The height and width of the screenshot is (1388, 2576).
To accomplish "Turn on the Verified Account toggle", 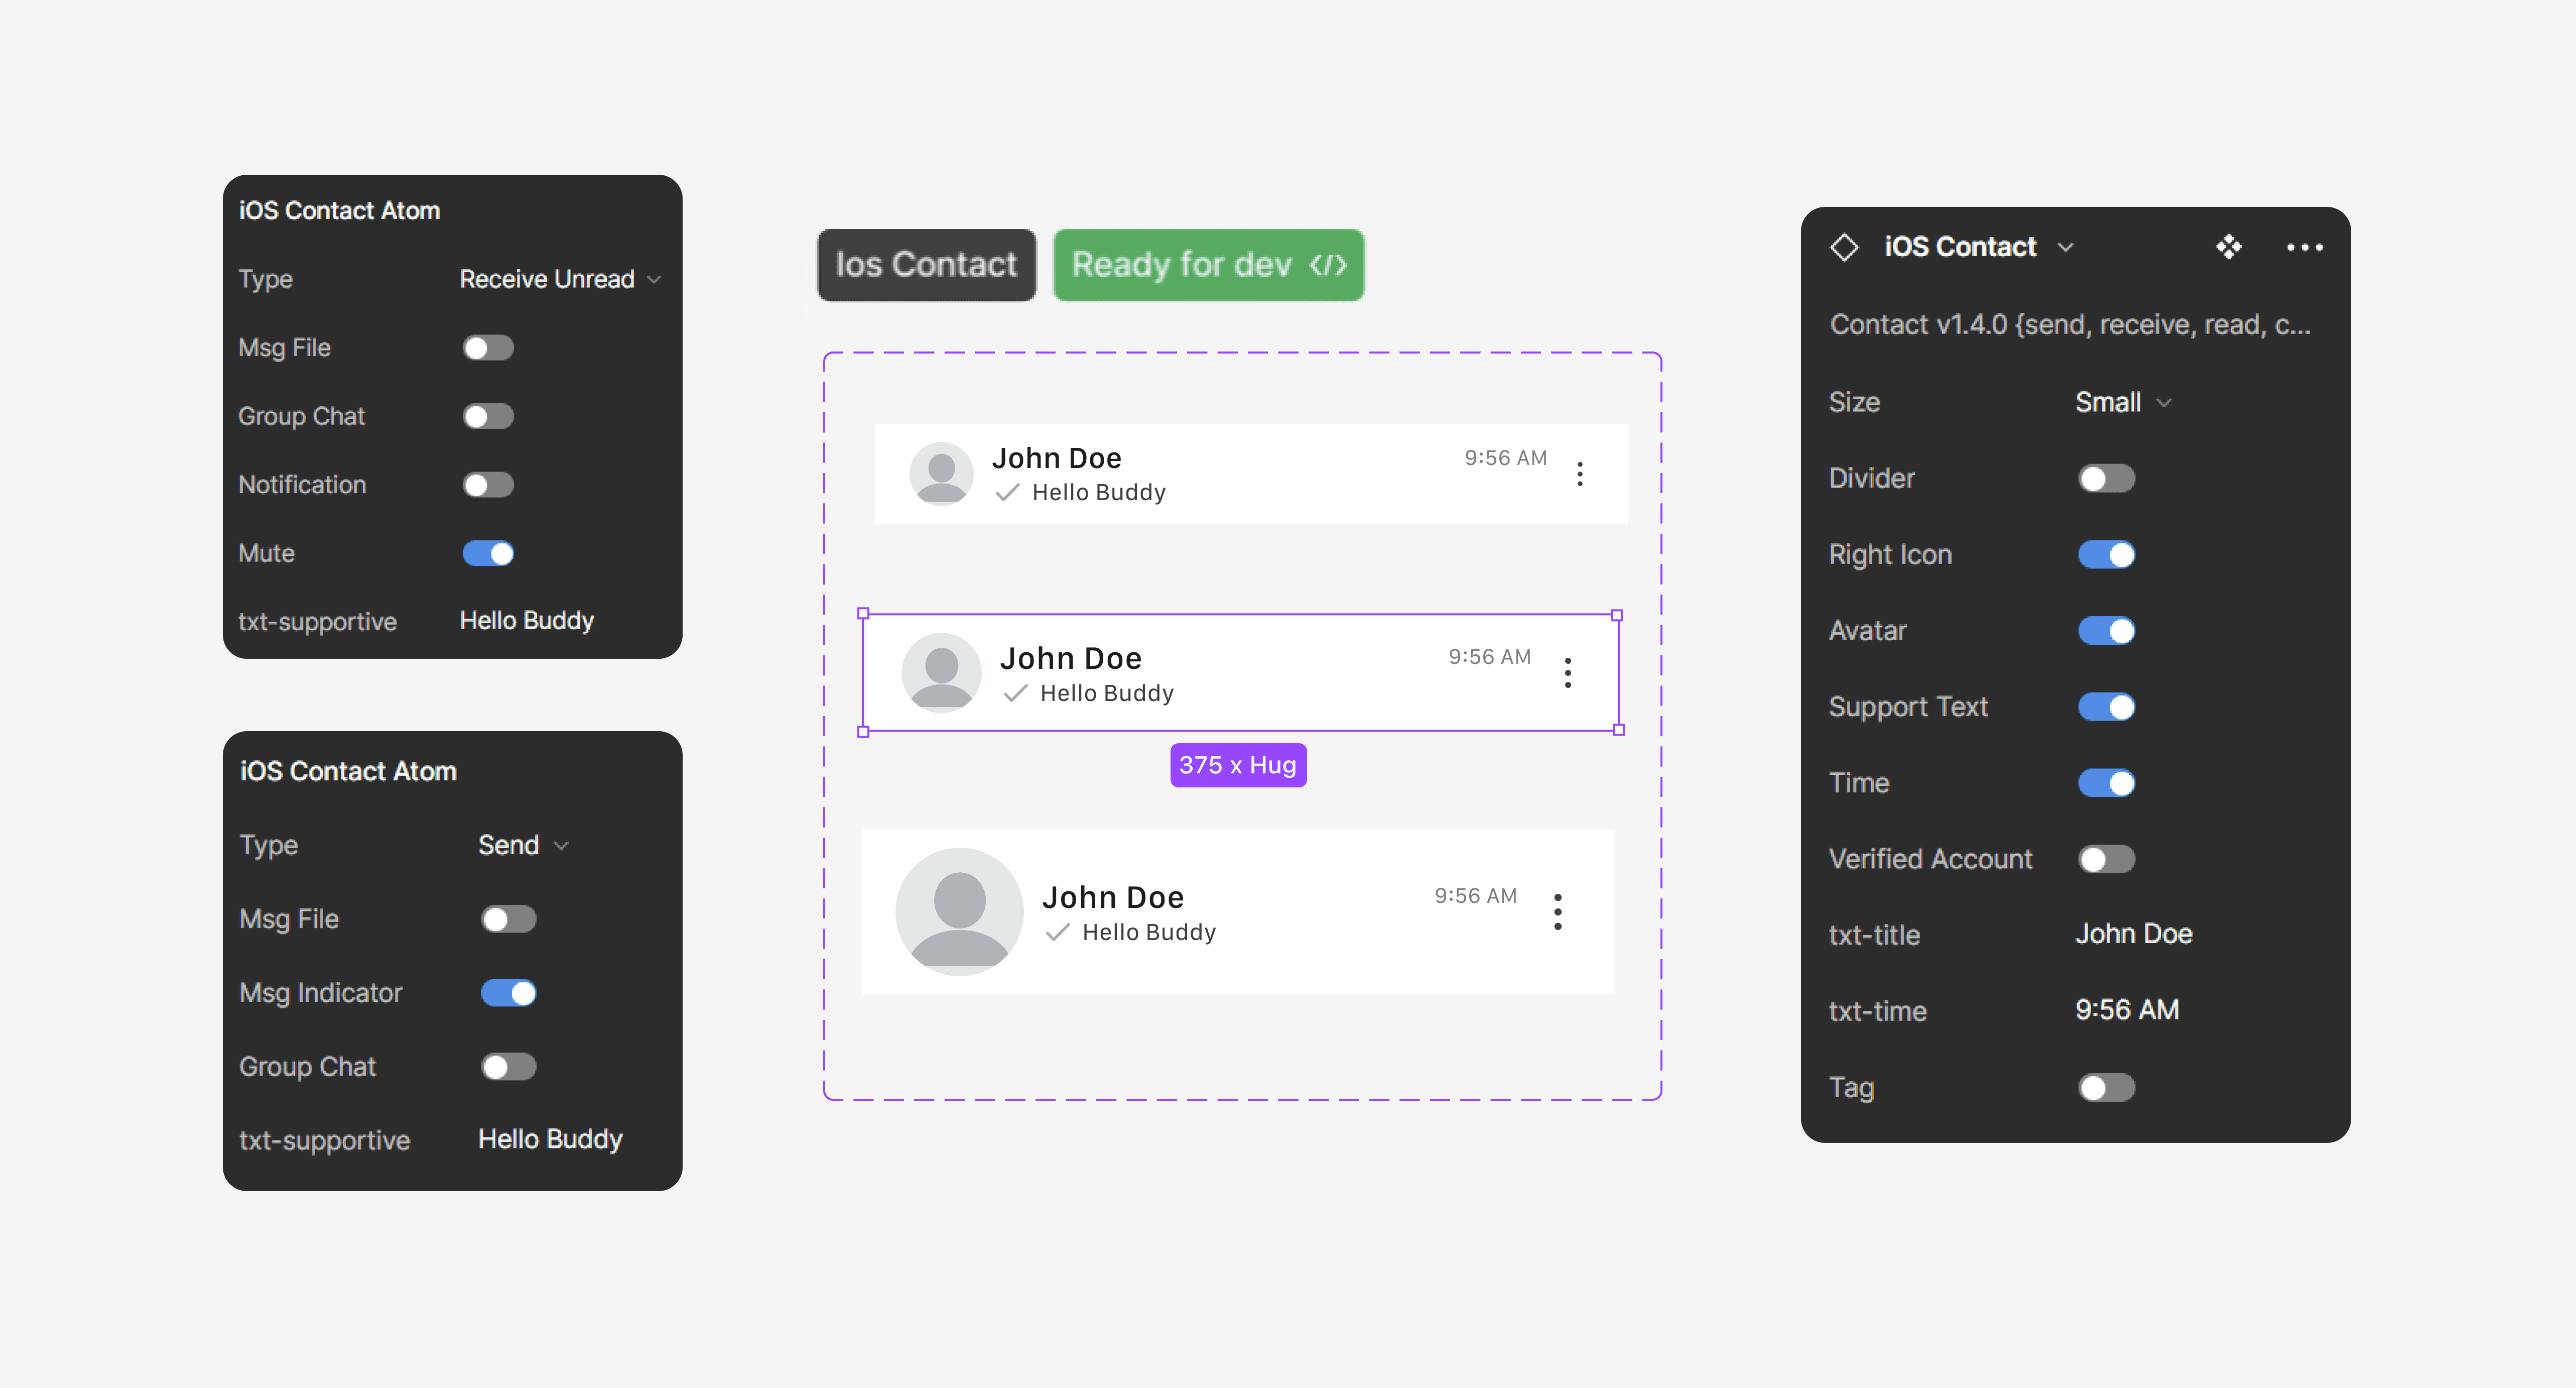I will click(x=2106, y=859).
